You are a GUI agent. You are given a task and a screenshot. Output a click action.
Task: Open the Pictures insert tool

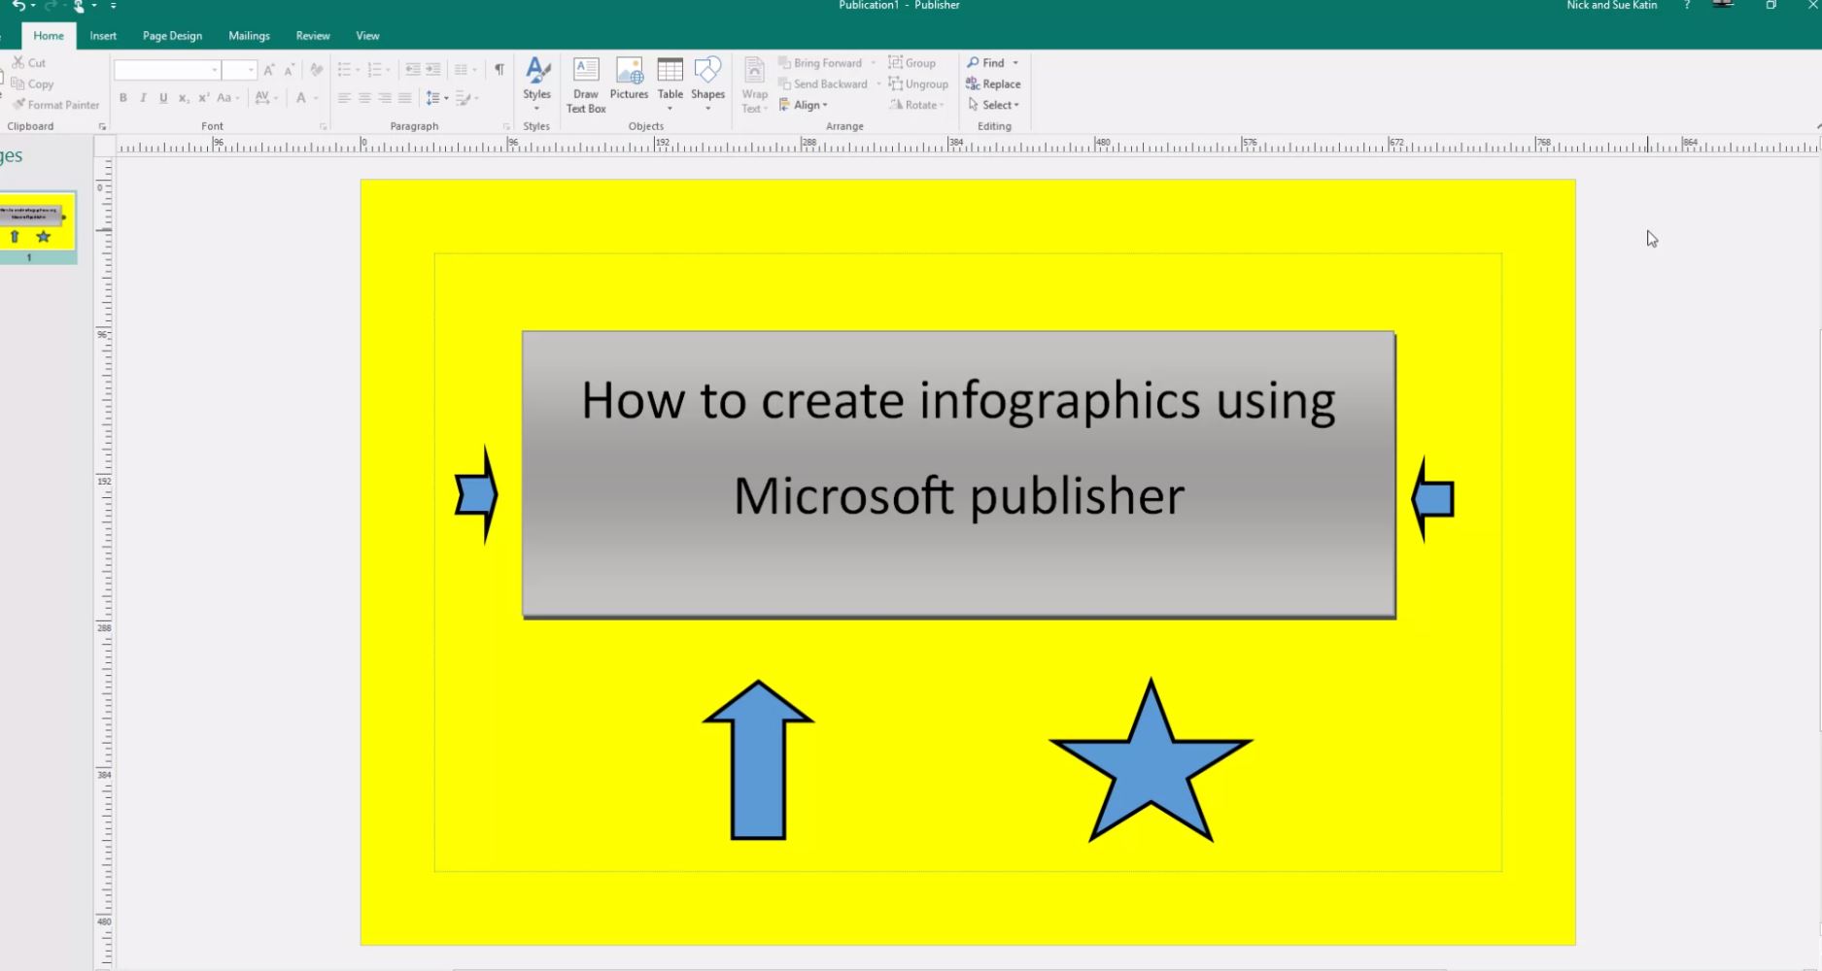point(629,83)
